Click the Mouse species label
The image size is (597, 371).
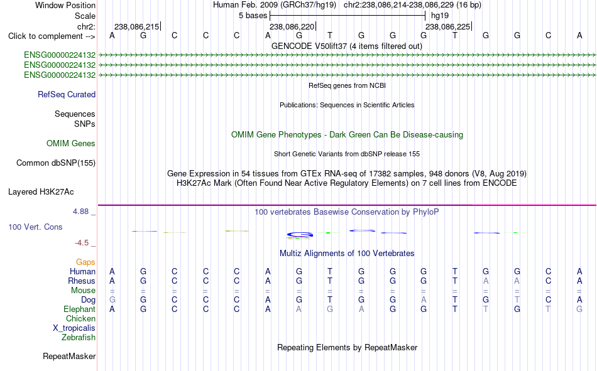83,290
